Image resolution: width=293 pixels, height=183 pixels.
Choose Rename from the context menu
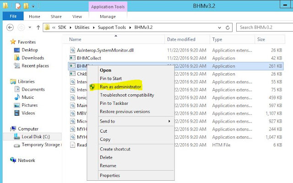click(108, 166)
